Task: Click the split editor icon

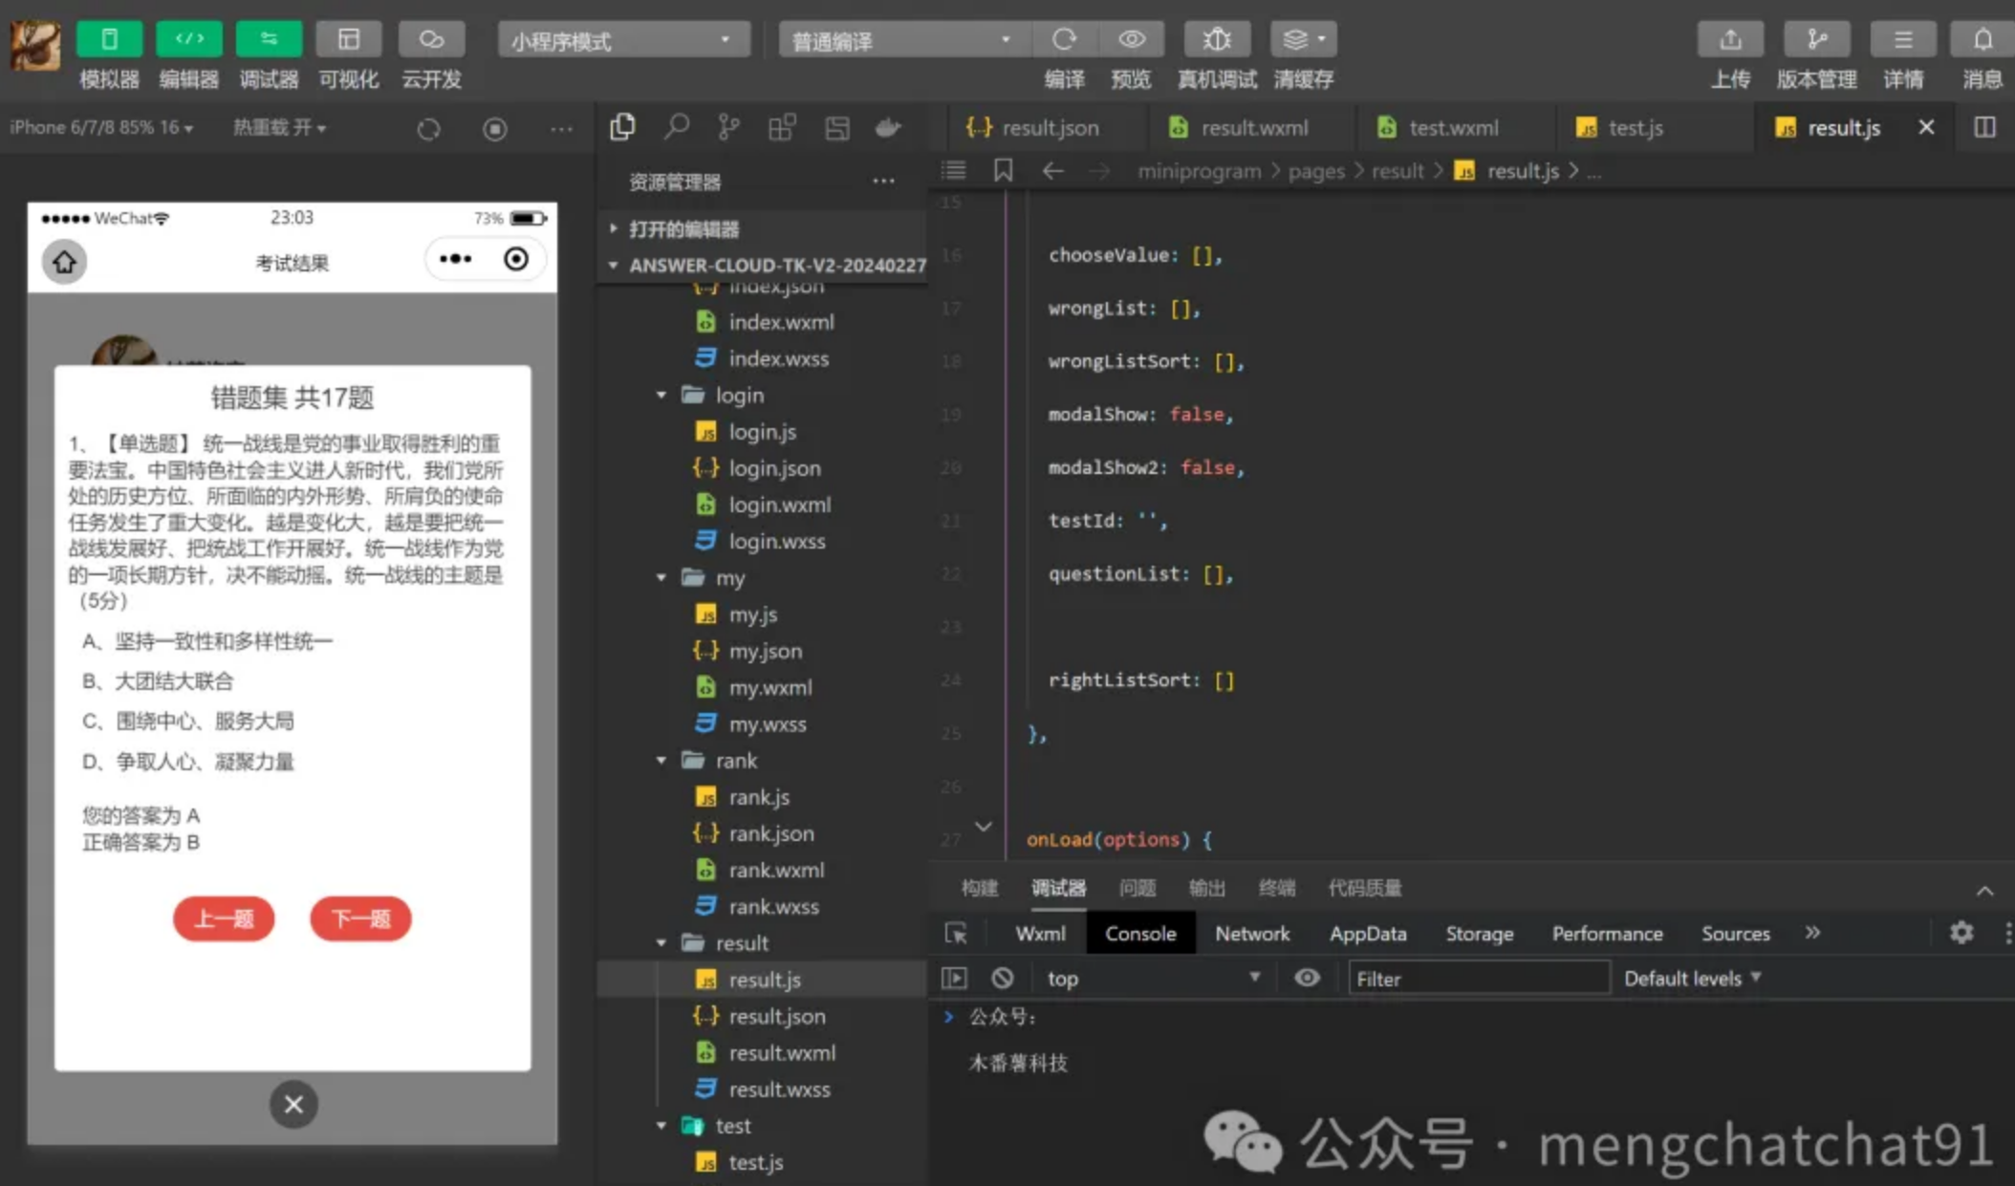Action: (x=1984, y=127)
